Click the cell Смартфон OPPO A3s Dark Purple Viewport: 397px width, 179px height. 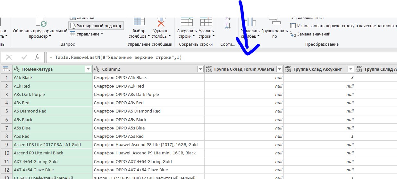148,94
